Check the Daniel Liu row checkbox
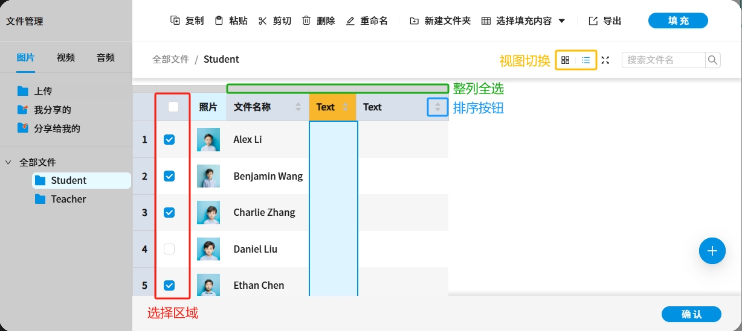 tap(169, 249)
